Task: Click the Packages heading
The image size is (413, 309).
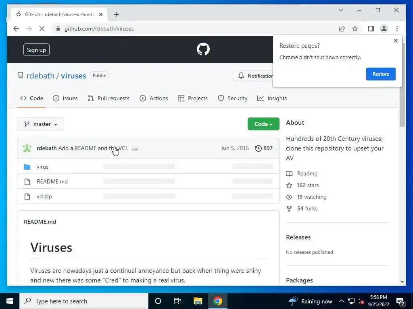Action: (x=299, y=280)
